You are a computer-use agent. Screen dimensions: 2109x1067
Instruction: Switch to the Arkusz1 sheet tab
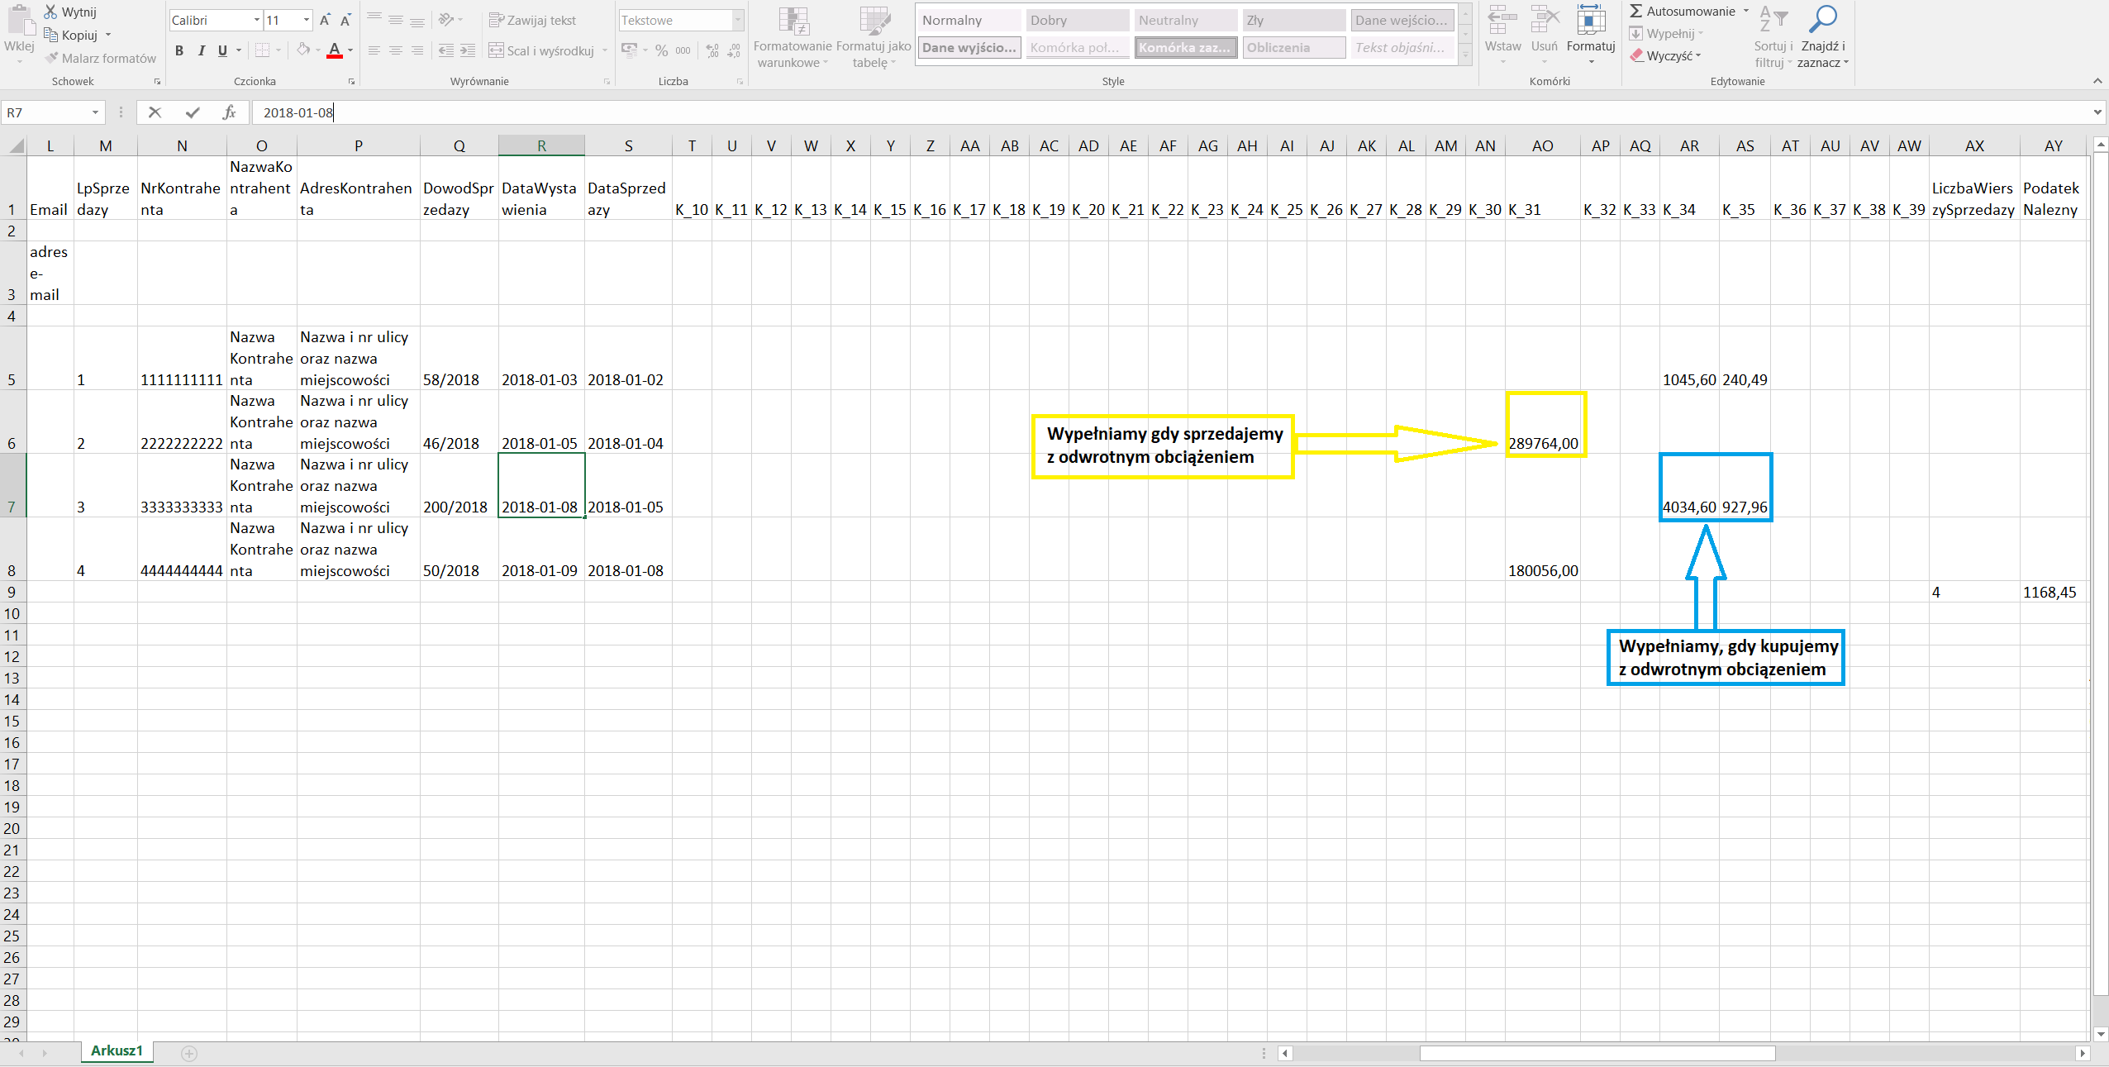117,1050
